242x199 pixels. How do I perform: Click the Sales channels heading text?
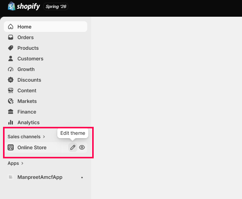(24, 137)
